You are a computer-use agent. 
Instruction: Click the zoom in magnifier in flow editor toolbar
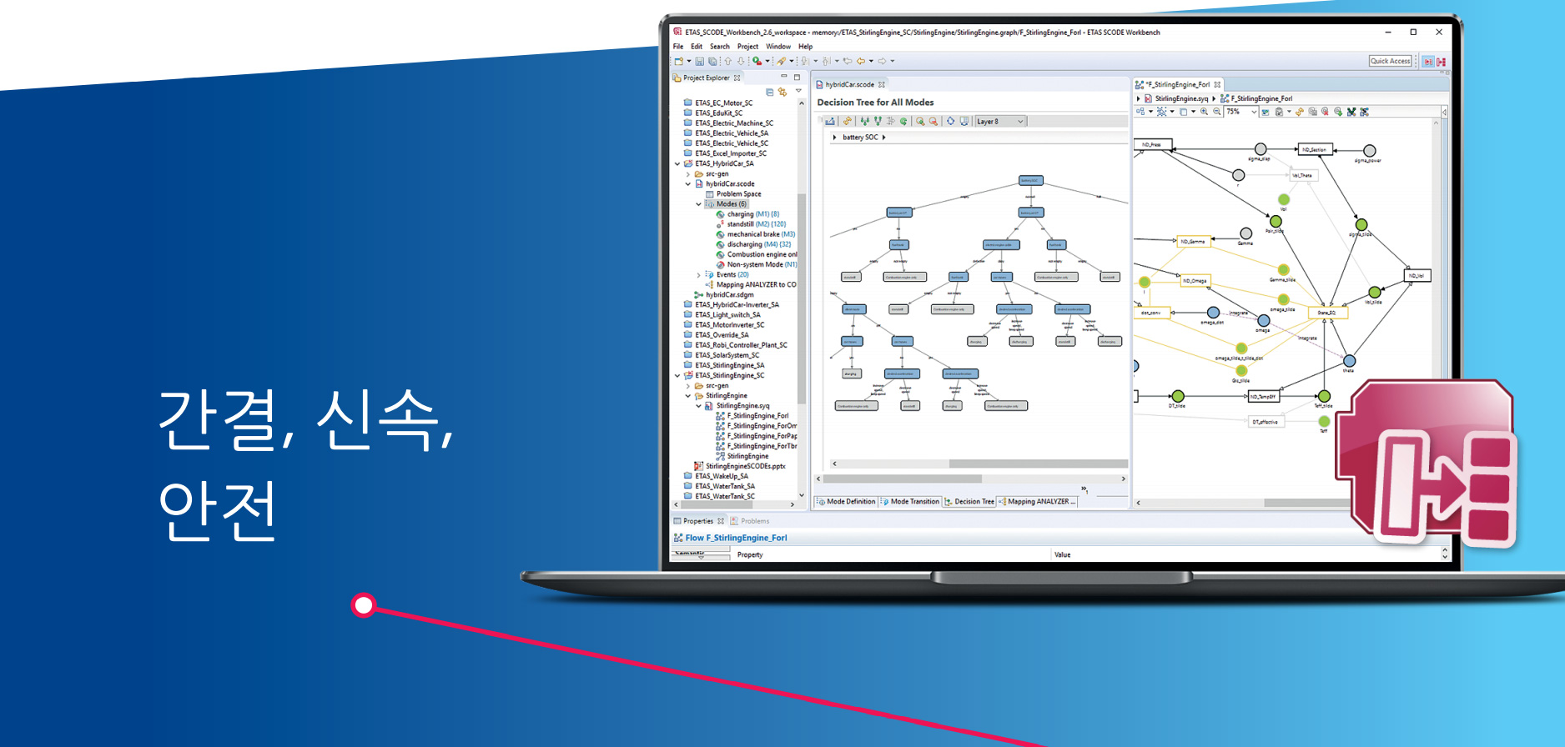[1204, 111]
